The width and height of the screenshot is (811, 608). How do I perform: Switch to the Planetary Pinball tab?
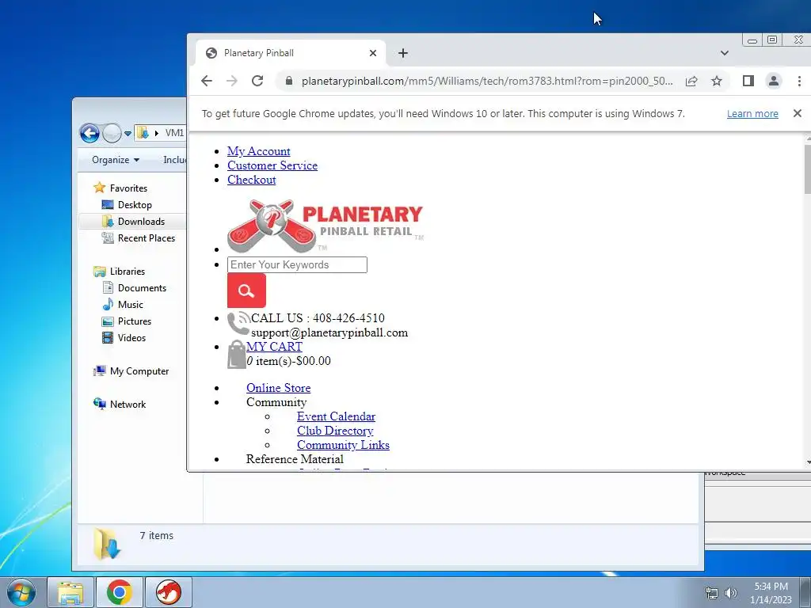point(291,53)
